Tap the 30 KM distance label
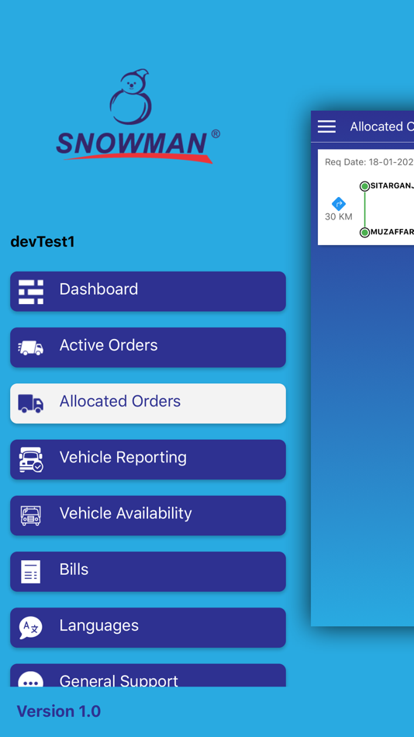414x737 pixels. click(339, 216)
